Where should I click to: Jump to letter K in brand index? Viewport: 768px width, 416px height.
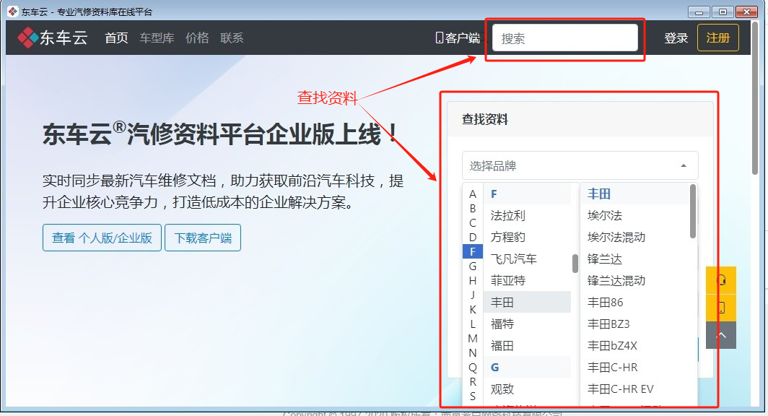pyautogui.click(x=473, y=309)
